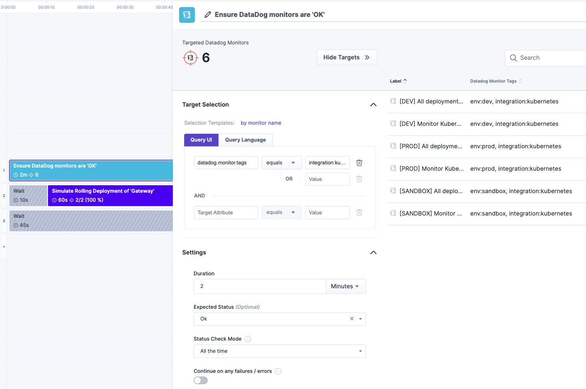Click Datadog icon of [SANDBOX] All deplo row

point(393,191)
